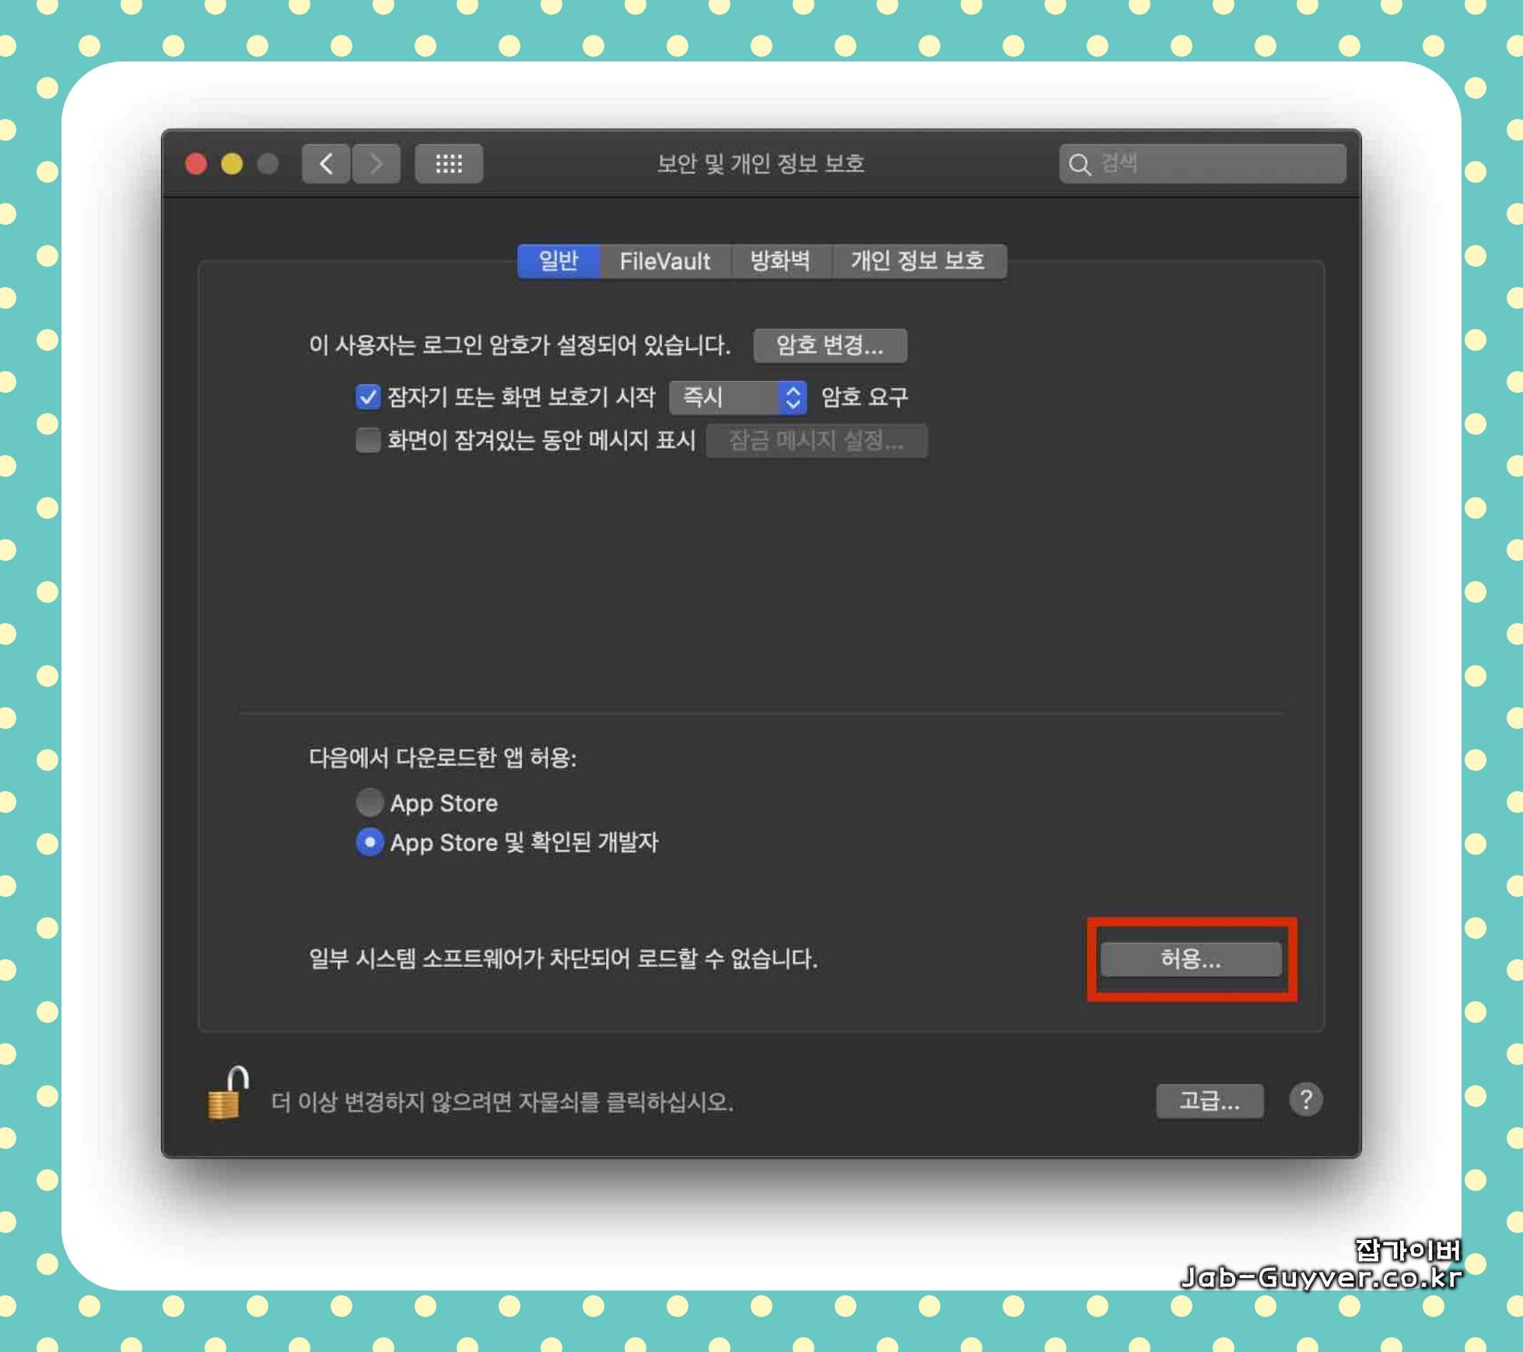The height and width of the screenshot is (1352, 1523).
Task: Select App Store 및 확인된 개발자 radio option
Action: [369, 842]
